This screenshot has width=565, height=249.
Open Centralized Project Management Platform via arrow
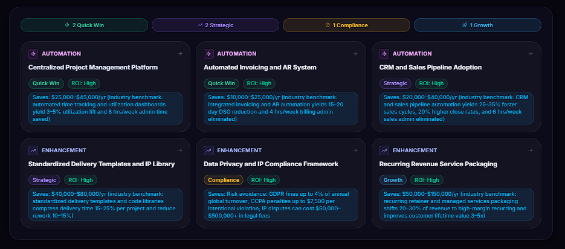pos(180,54)
